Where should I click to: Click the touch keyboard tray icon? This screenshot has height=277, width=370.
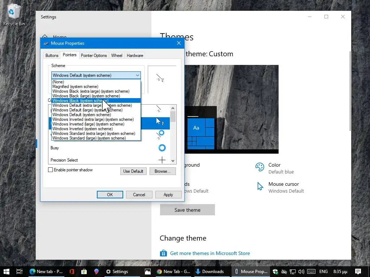coord(311,272)
